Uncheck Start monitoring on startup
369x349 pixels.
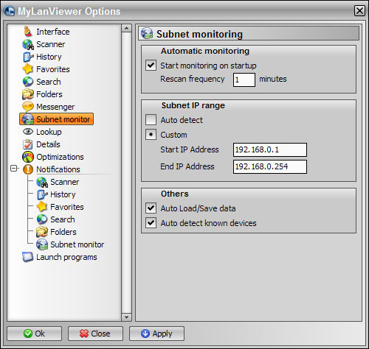[151, 66]
